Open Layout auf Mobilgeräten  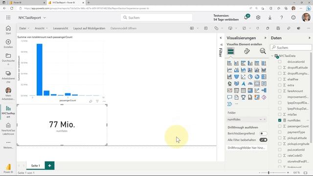(x=89, y=28)
